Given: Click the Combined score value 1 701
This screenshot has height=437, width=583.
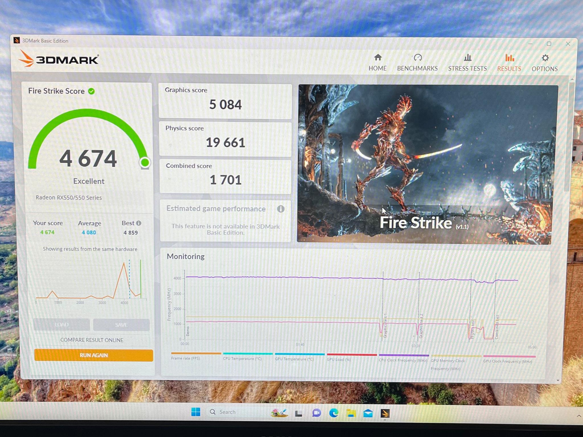Looking at the screenshot, I should tap(225, 180).
